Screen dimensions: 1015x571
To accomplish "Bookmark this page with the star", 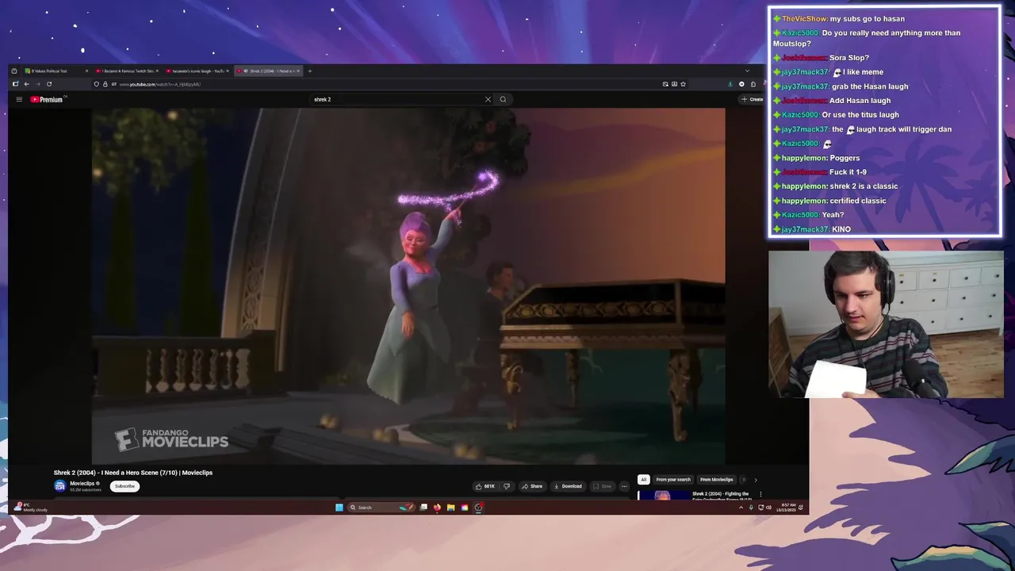I will tap(683, 84).
